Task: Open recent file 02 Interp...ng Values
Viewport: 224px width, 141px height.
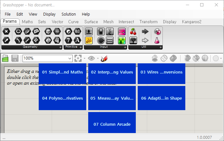Action: (x=112, y=74)
